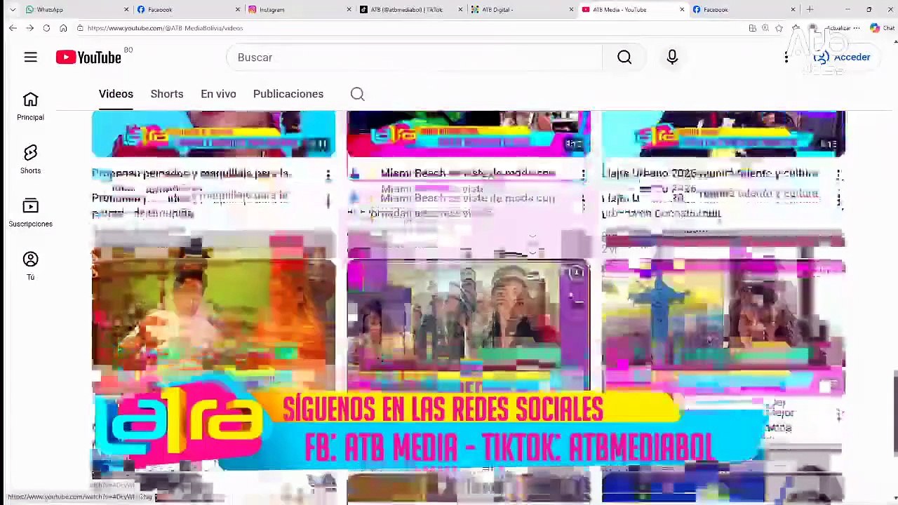Close the WhatsApp tab
Screen dimensions: 898x505
point(126,9)
